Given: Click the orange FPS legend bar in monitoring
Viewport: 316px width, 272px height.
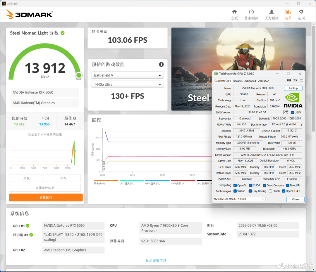Looking at the screenshot, I should point(106,180).
